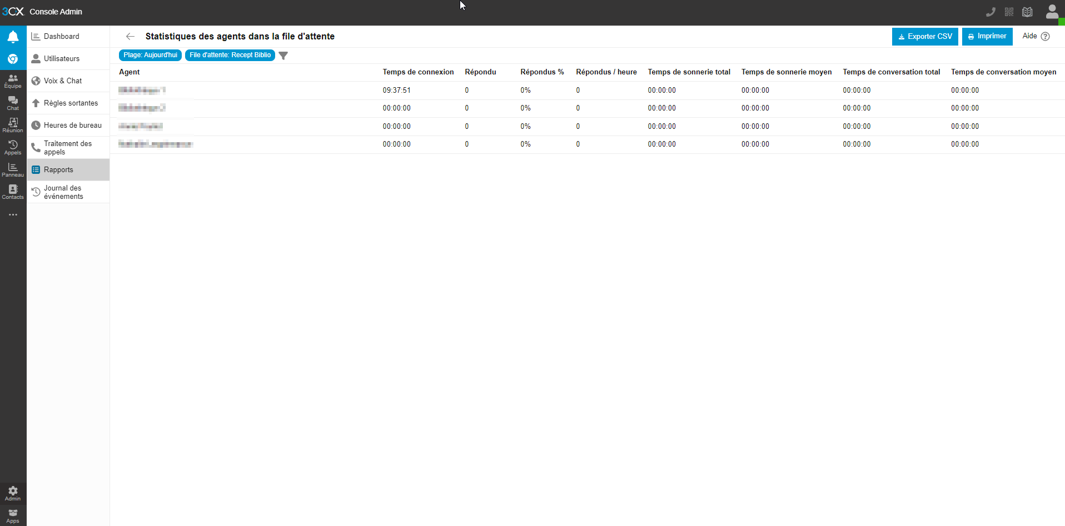
Task: Open the Admin gear icon
Action: coord(13,493)
